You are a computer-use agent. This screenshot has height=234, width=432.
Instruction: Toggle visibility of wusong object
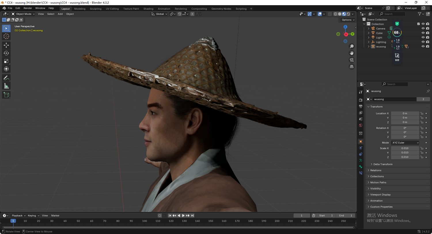click(423, 46)
